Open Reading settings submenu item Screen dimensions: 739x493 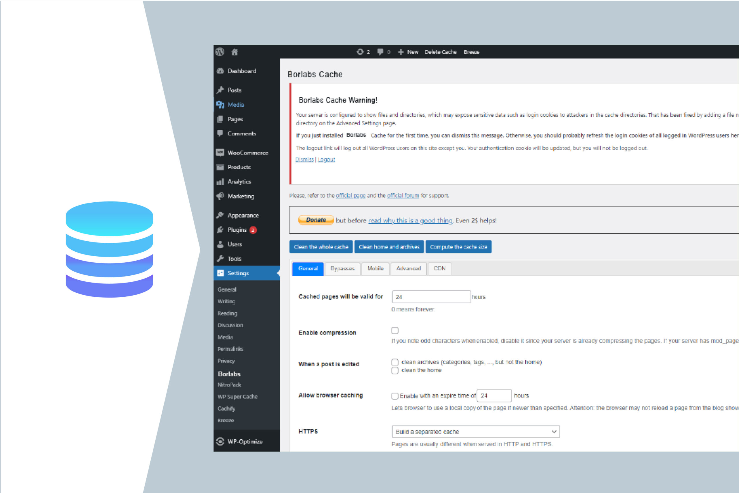[227, 313]
